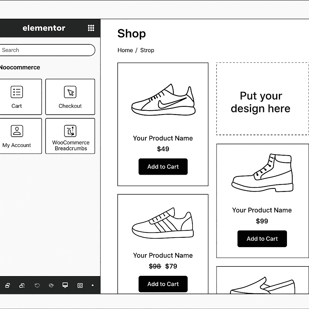Click inside the Search widgets field

[47, 50]
